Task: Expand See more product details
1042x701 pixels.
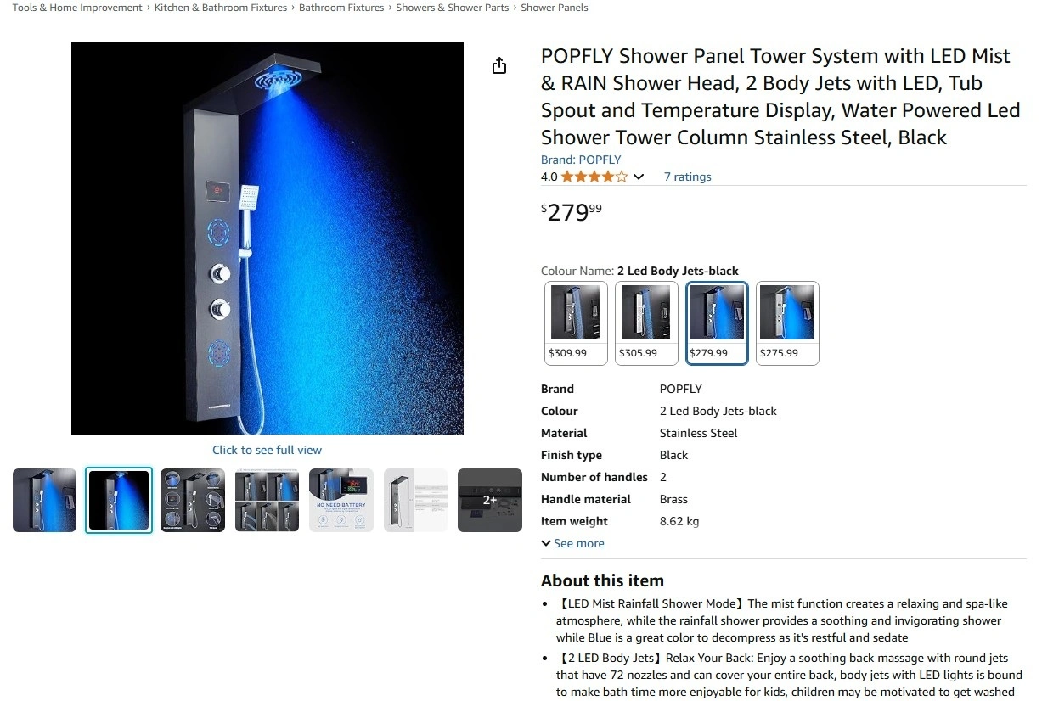Action: pyautogui.click(x=573, y=543)
